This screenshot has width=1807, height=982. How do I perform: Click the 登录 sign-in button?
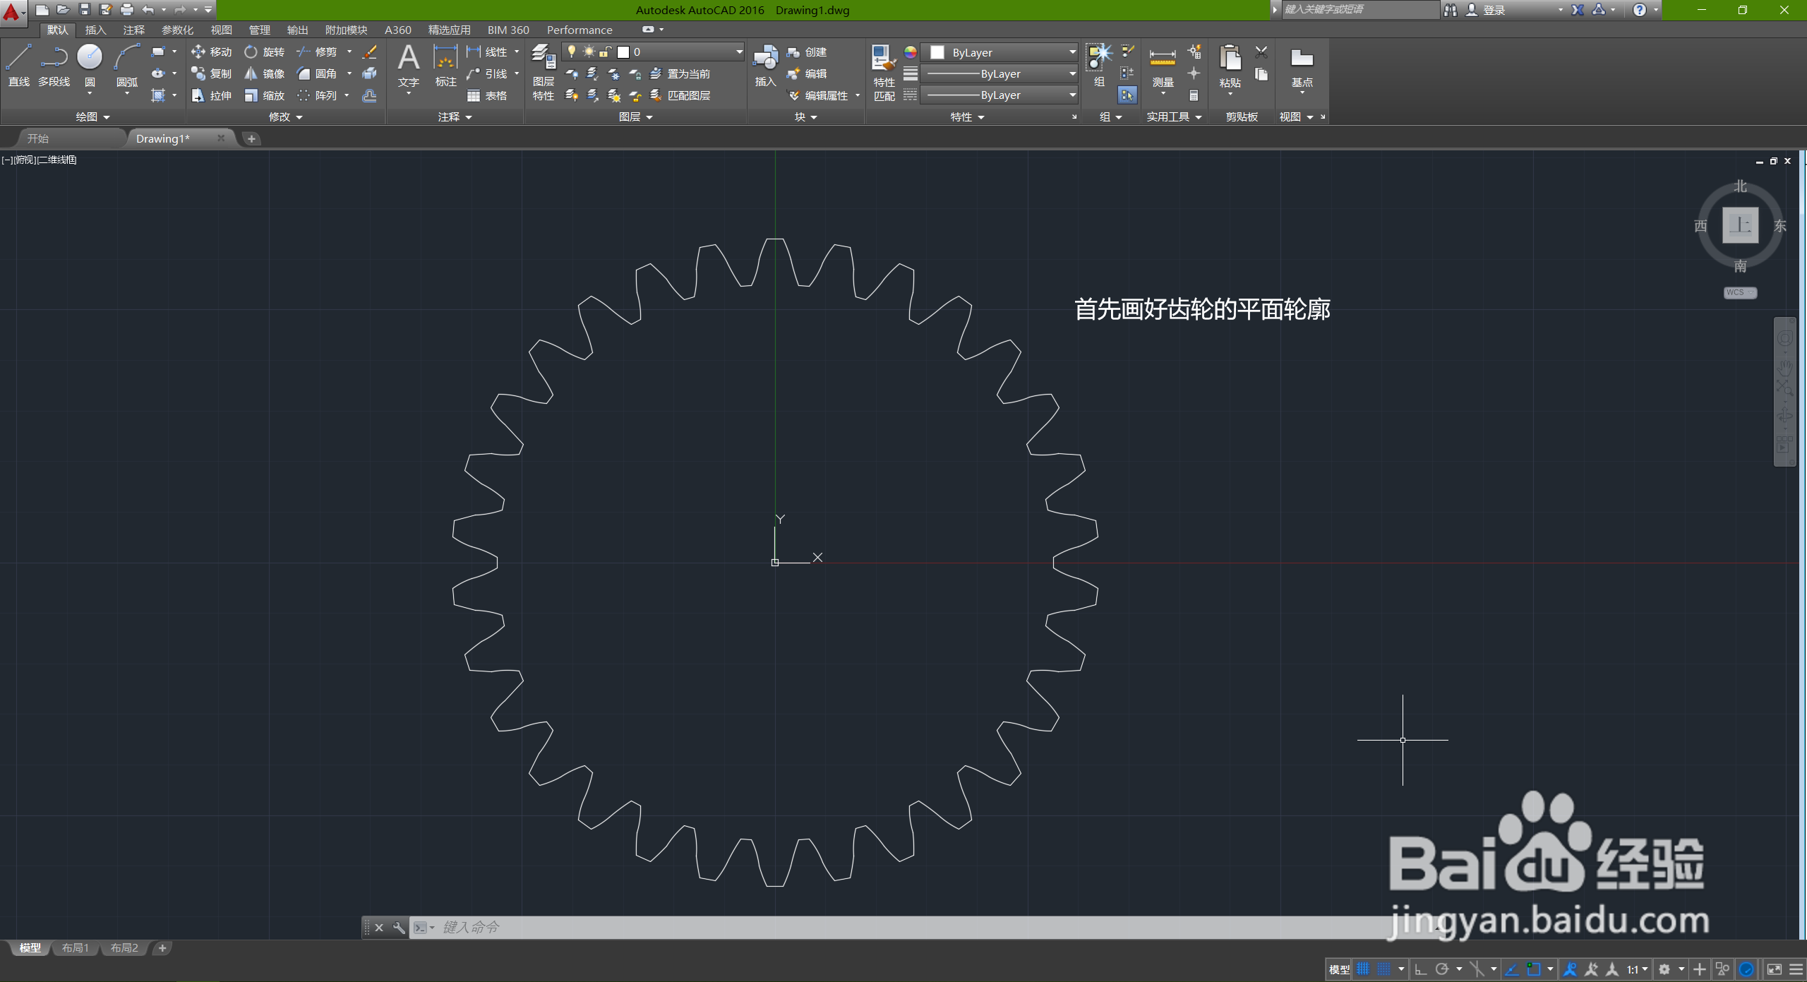point(1494,10)
